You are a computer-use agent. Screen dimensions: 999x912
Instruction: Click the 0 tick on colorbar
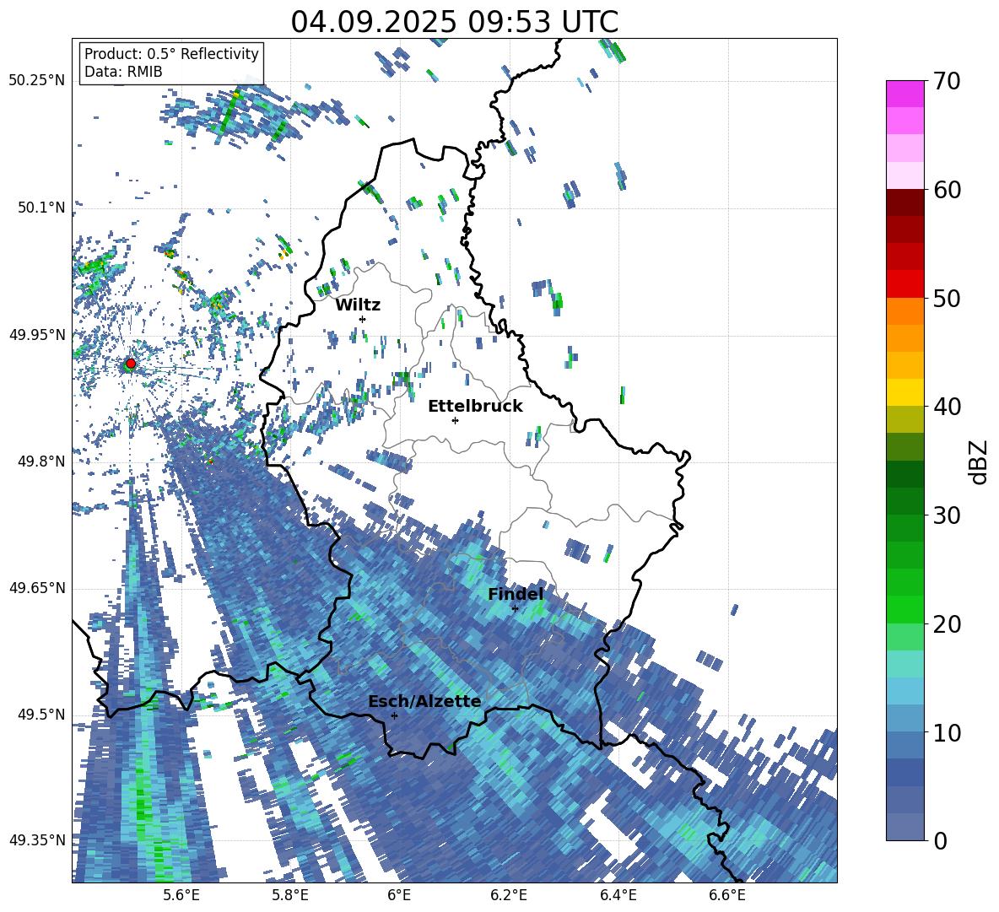point(940,840)
